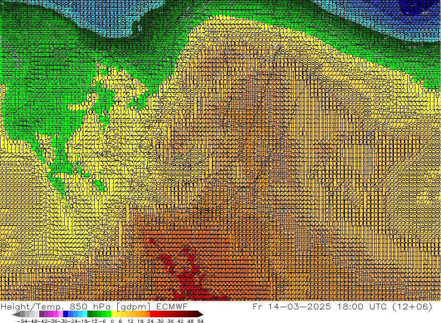
Task: Click the '54' legend scale label
Action: 200,321
